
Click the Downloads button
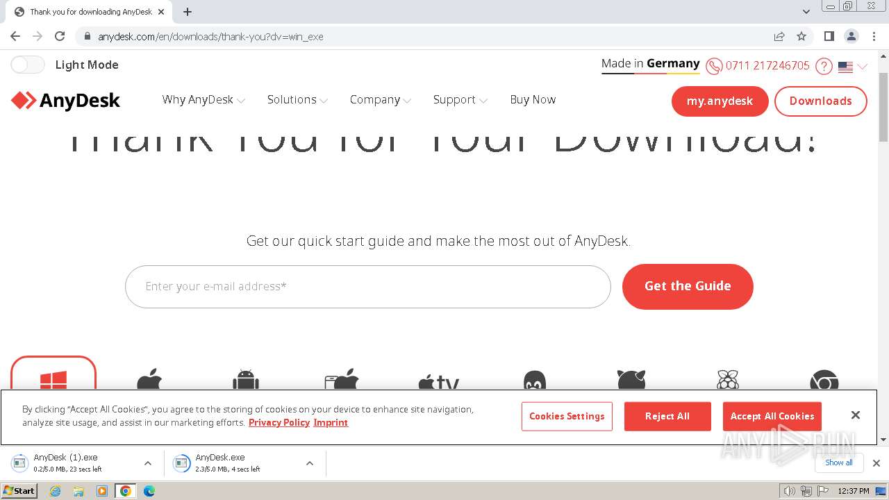coord(820,101)
